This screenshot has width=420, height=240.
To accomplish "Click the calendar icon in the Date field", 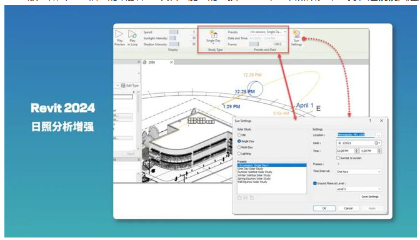I will [376, 143].
